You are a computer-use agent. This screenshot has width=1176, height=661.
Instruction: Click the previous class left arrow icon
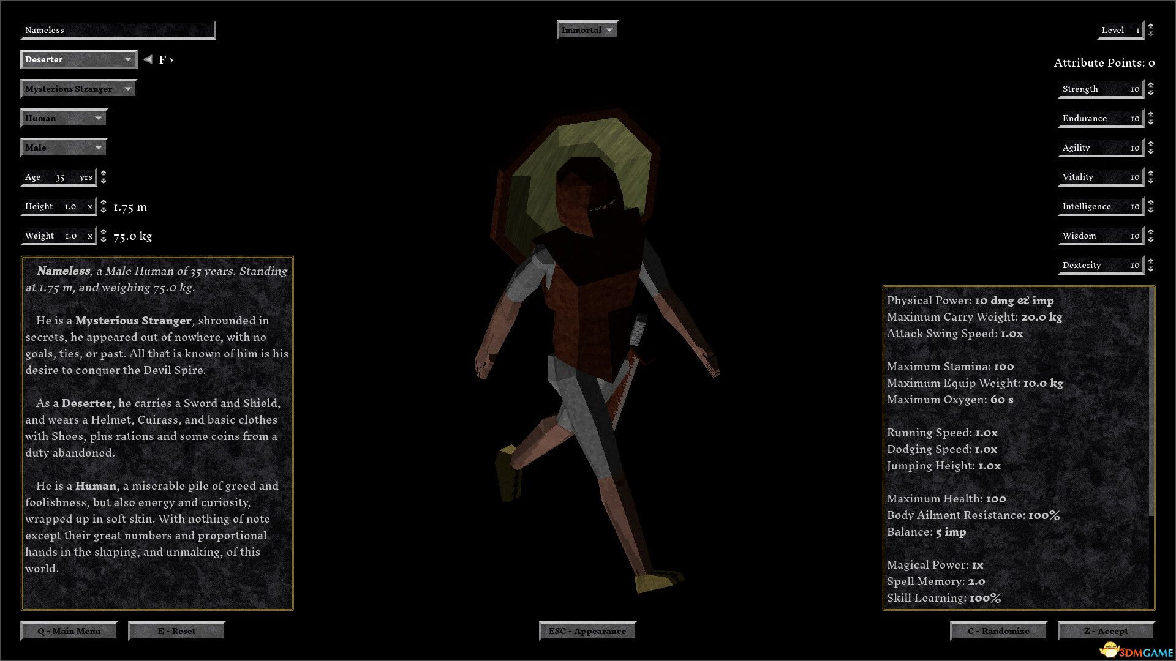pyautogui.click(x=148, y=59)
